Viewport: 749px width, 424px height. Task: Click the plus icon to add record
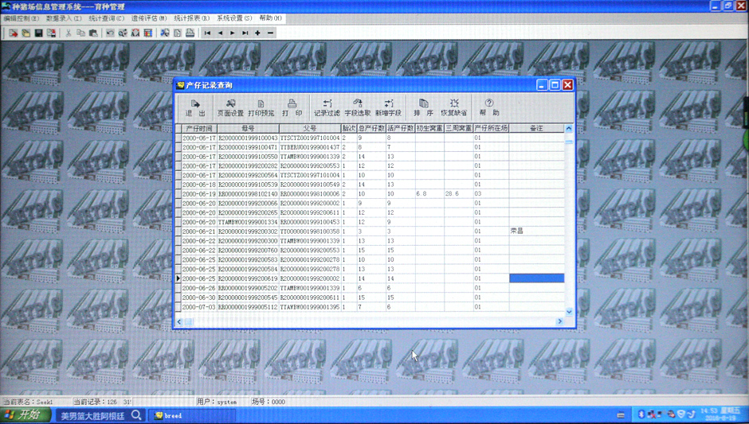(258, 33)
